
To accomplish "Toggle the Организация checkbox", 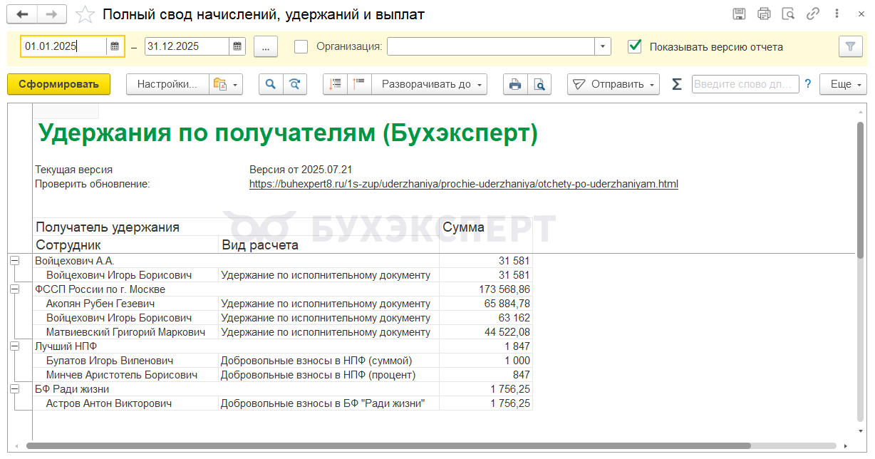I will pos(301,46).
